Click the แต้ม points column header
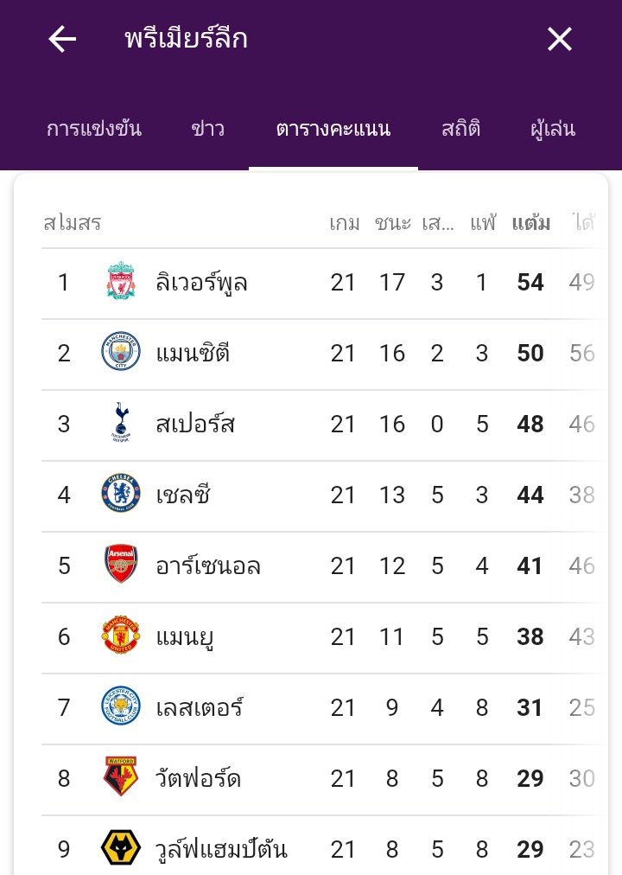Screen dimensions: 622x875 531,223
